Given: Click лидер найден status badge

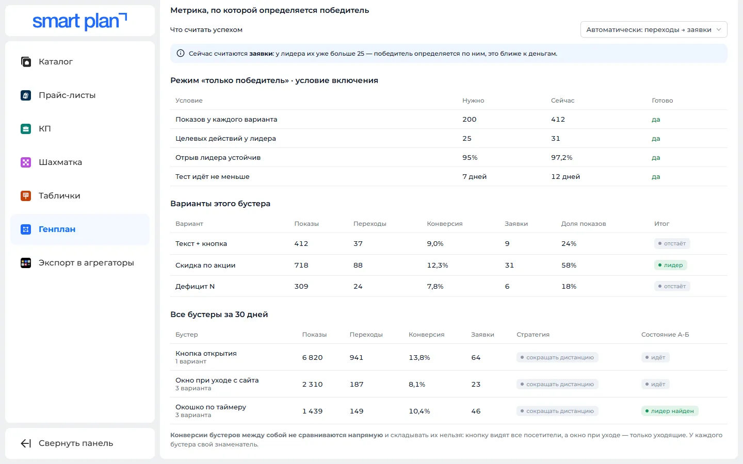Looking at the screenshot, I should click(x=670, y=411).
